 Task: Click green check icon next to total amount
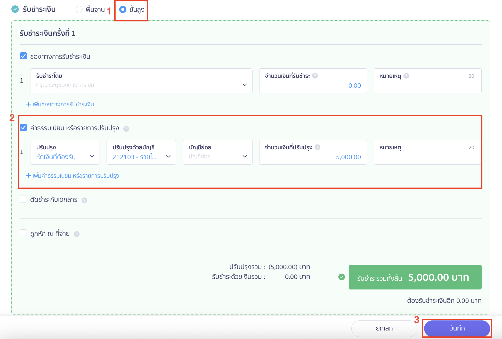coord(342,277)
